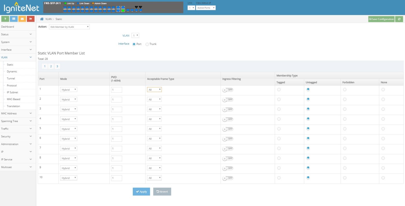Click the red logout icon button
The width and height of the screenshot is (405, 206).
tap(31, 19)
